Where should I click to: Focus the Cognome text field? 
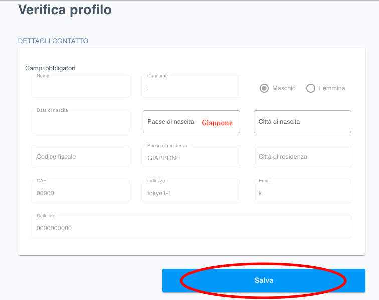pyautogui.click(x=192, y=86)
